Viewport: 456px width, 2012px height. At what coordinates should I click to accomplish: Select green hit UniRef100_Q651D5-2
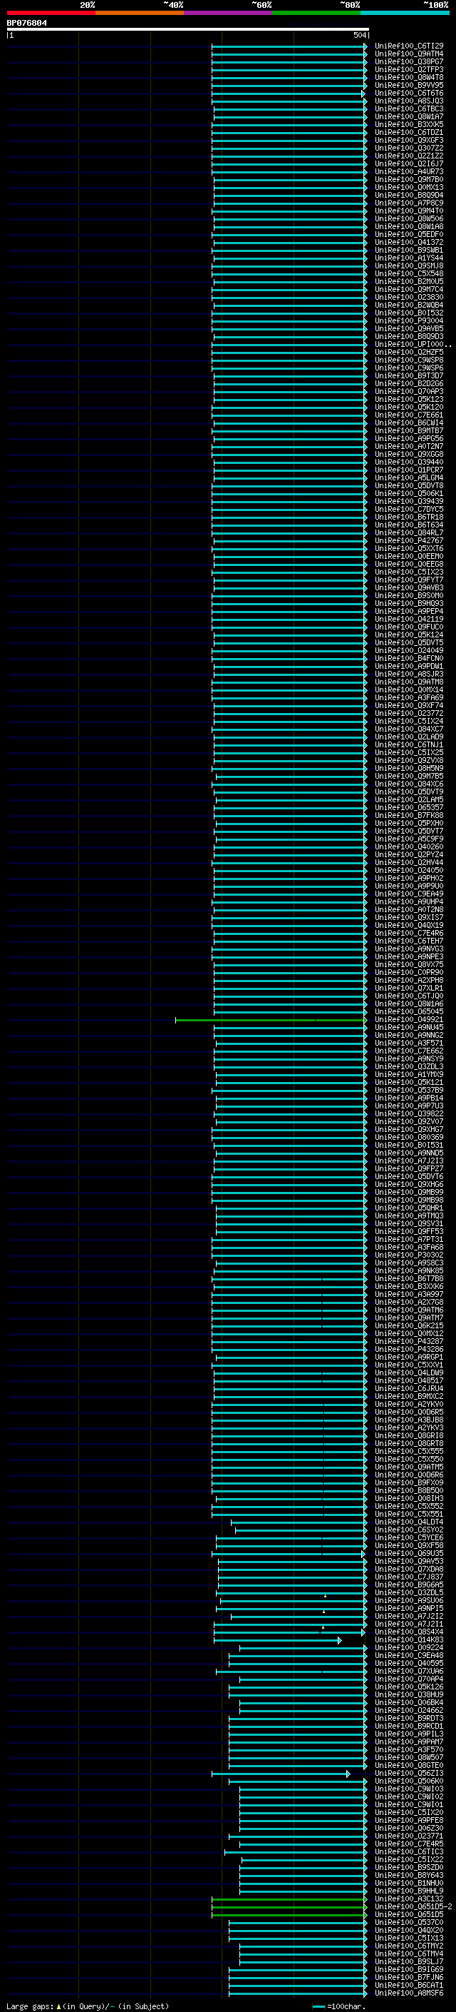(413, 1906)
